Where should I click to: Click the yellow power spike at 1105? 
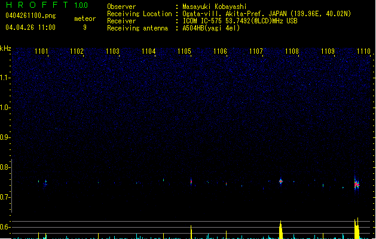pos(191,232)
